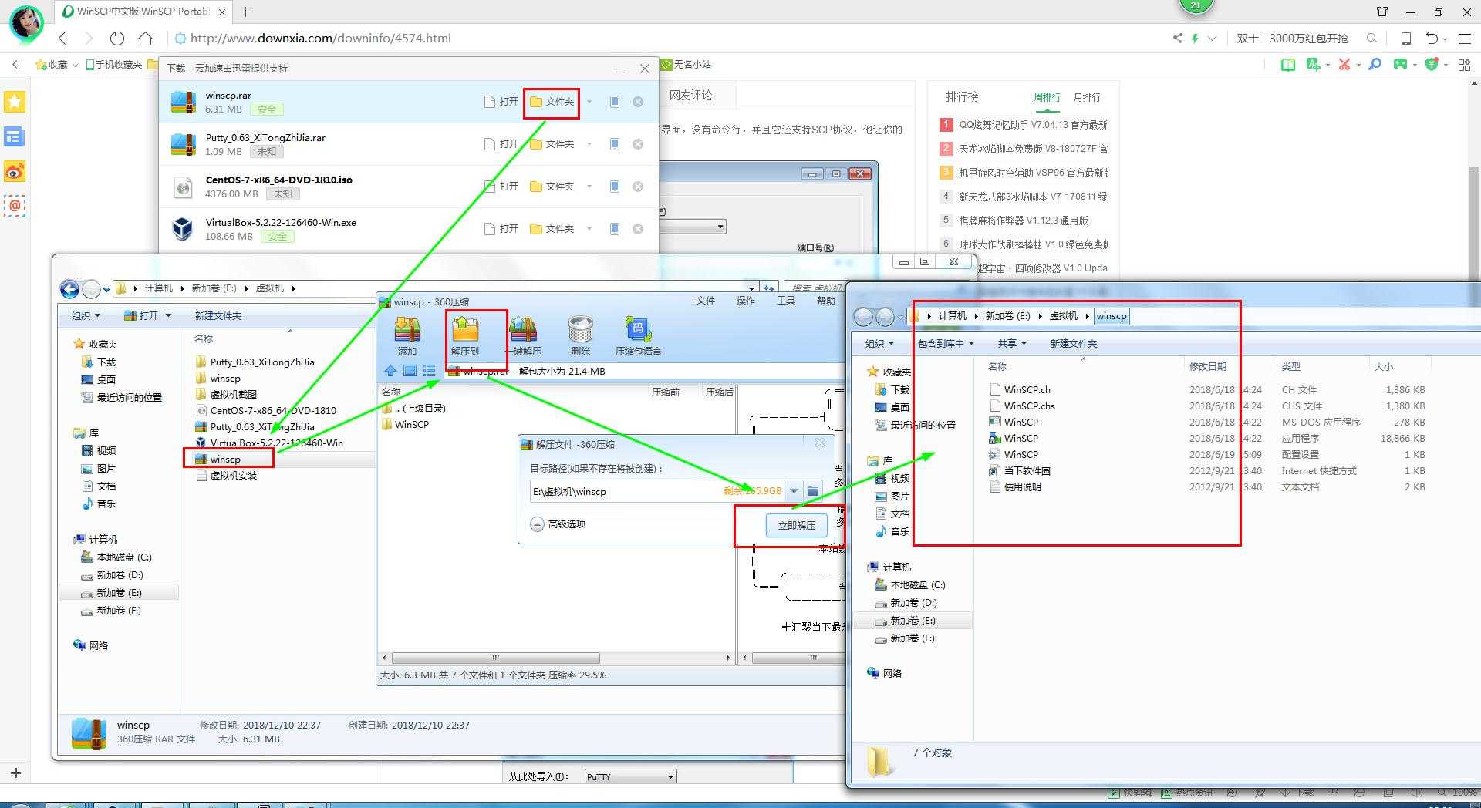Open 工具 menu in 360压缩
The image size is (1481, 808).
pos(786,301)
